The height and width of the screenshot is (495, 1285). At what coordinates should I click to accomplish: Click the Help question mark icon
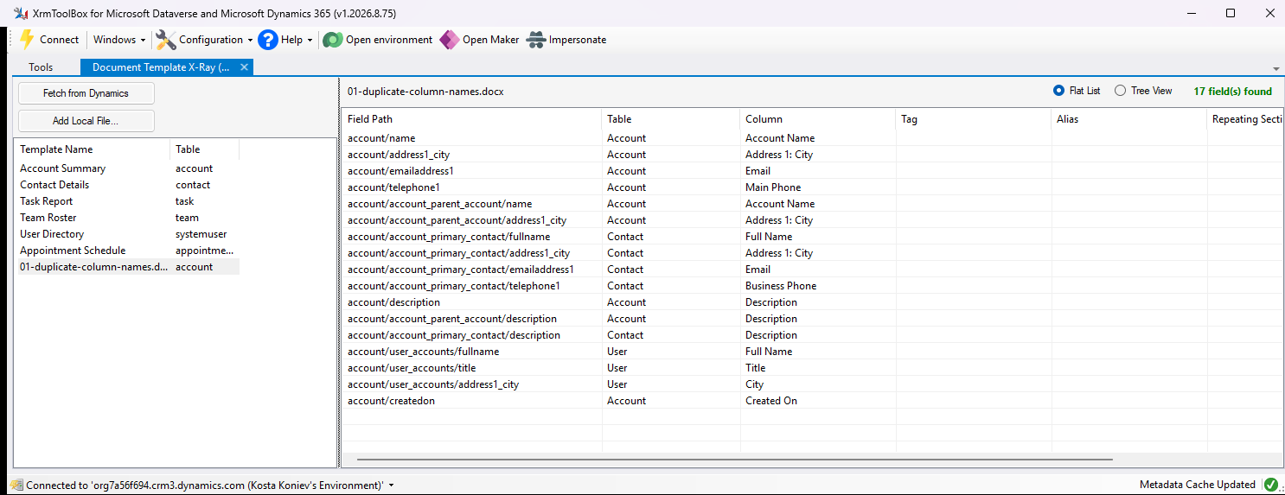[x=268, y=40]
